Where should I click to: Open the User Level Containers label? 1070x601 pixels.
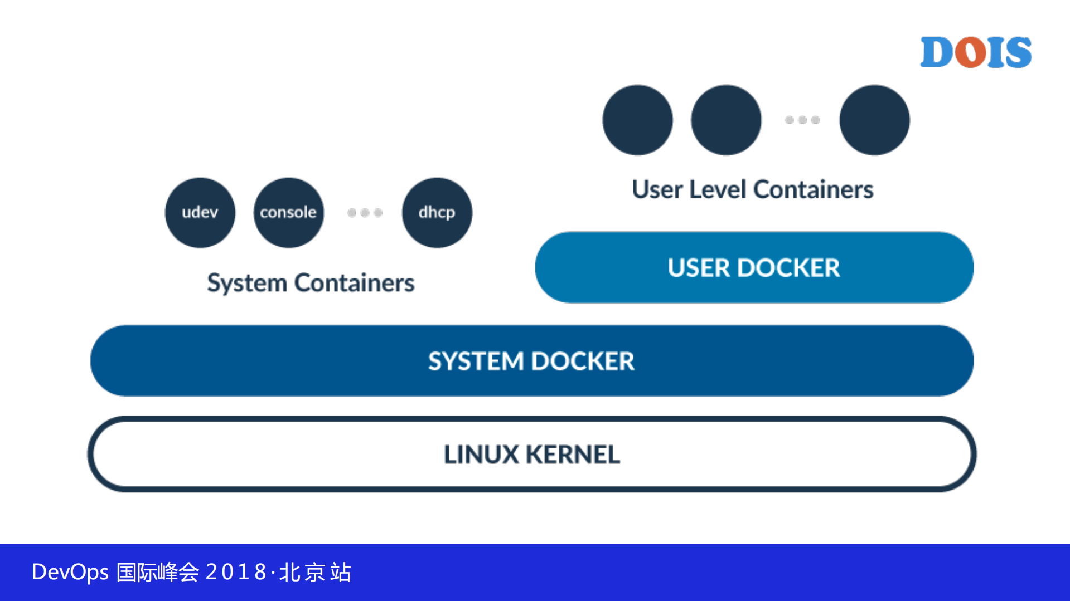point(752,189)
